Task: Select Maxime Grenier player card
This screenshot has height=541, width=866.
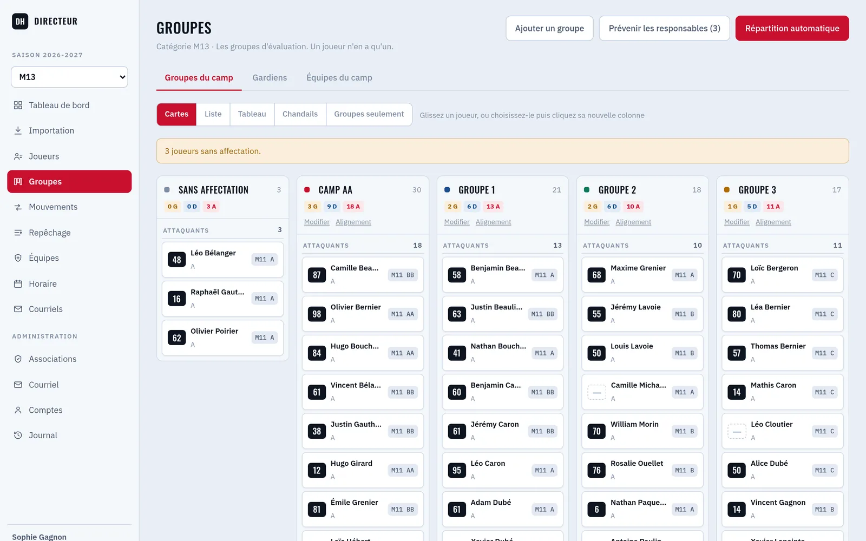Action: tap(642, 275)
